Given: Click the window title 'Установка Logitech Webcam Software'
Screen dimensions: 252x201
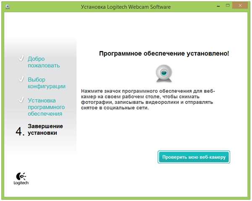Looking at the screenshot, I should [126, 7].
